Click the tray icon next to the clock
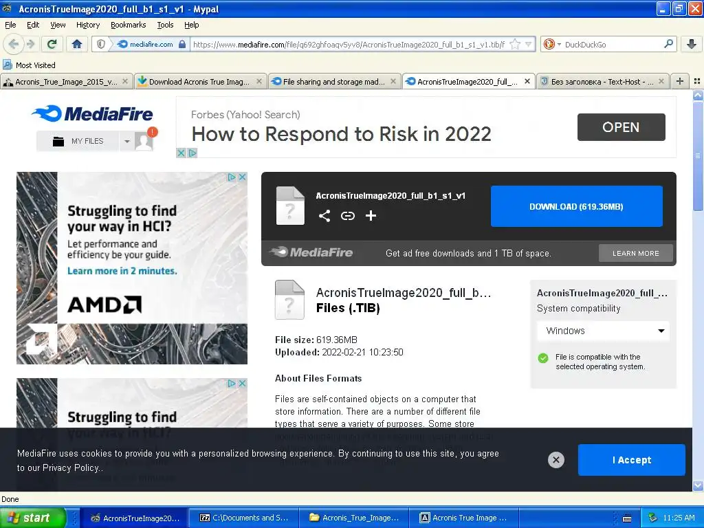 [653, 518]
